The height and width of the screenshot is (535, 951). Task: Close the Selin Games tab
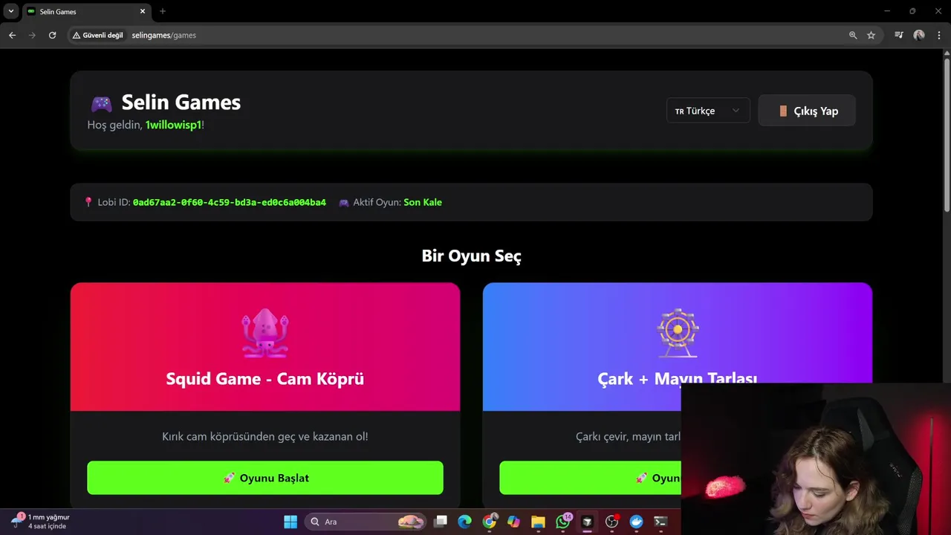(x=143, y=11)
